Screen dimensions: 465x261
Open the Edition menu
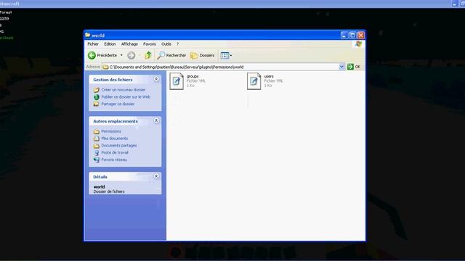click(110, 43)
